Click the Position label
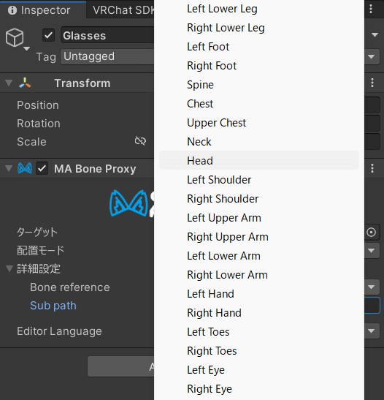The image size is (384, 400). tap(38, 105)
